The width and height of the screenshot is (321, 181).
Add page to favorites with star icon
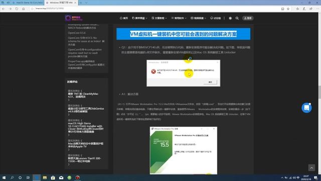click(x=288, y=9)
